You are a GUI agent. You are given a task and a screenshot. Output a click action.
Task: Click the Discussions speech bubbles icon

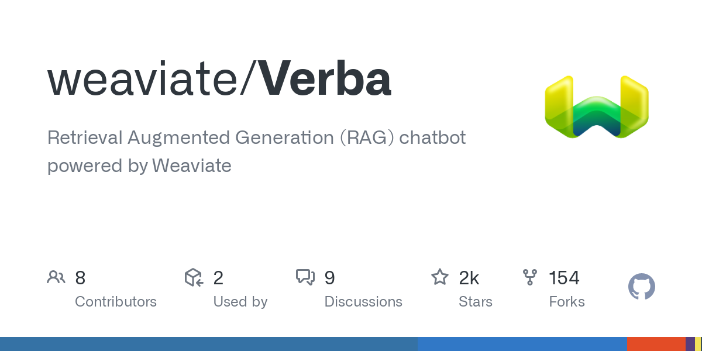point(305,277)
